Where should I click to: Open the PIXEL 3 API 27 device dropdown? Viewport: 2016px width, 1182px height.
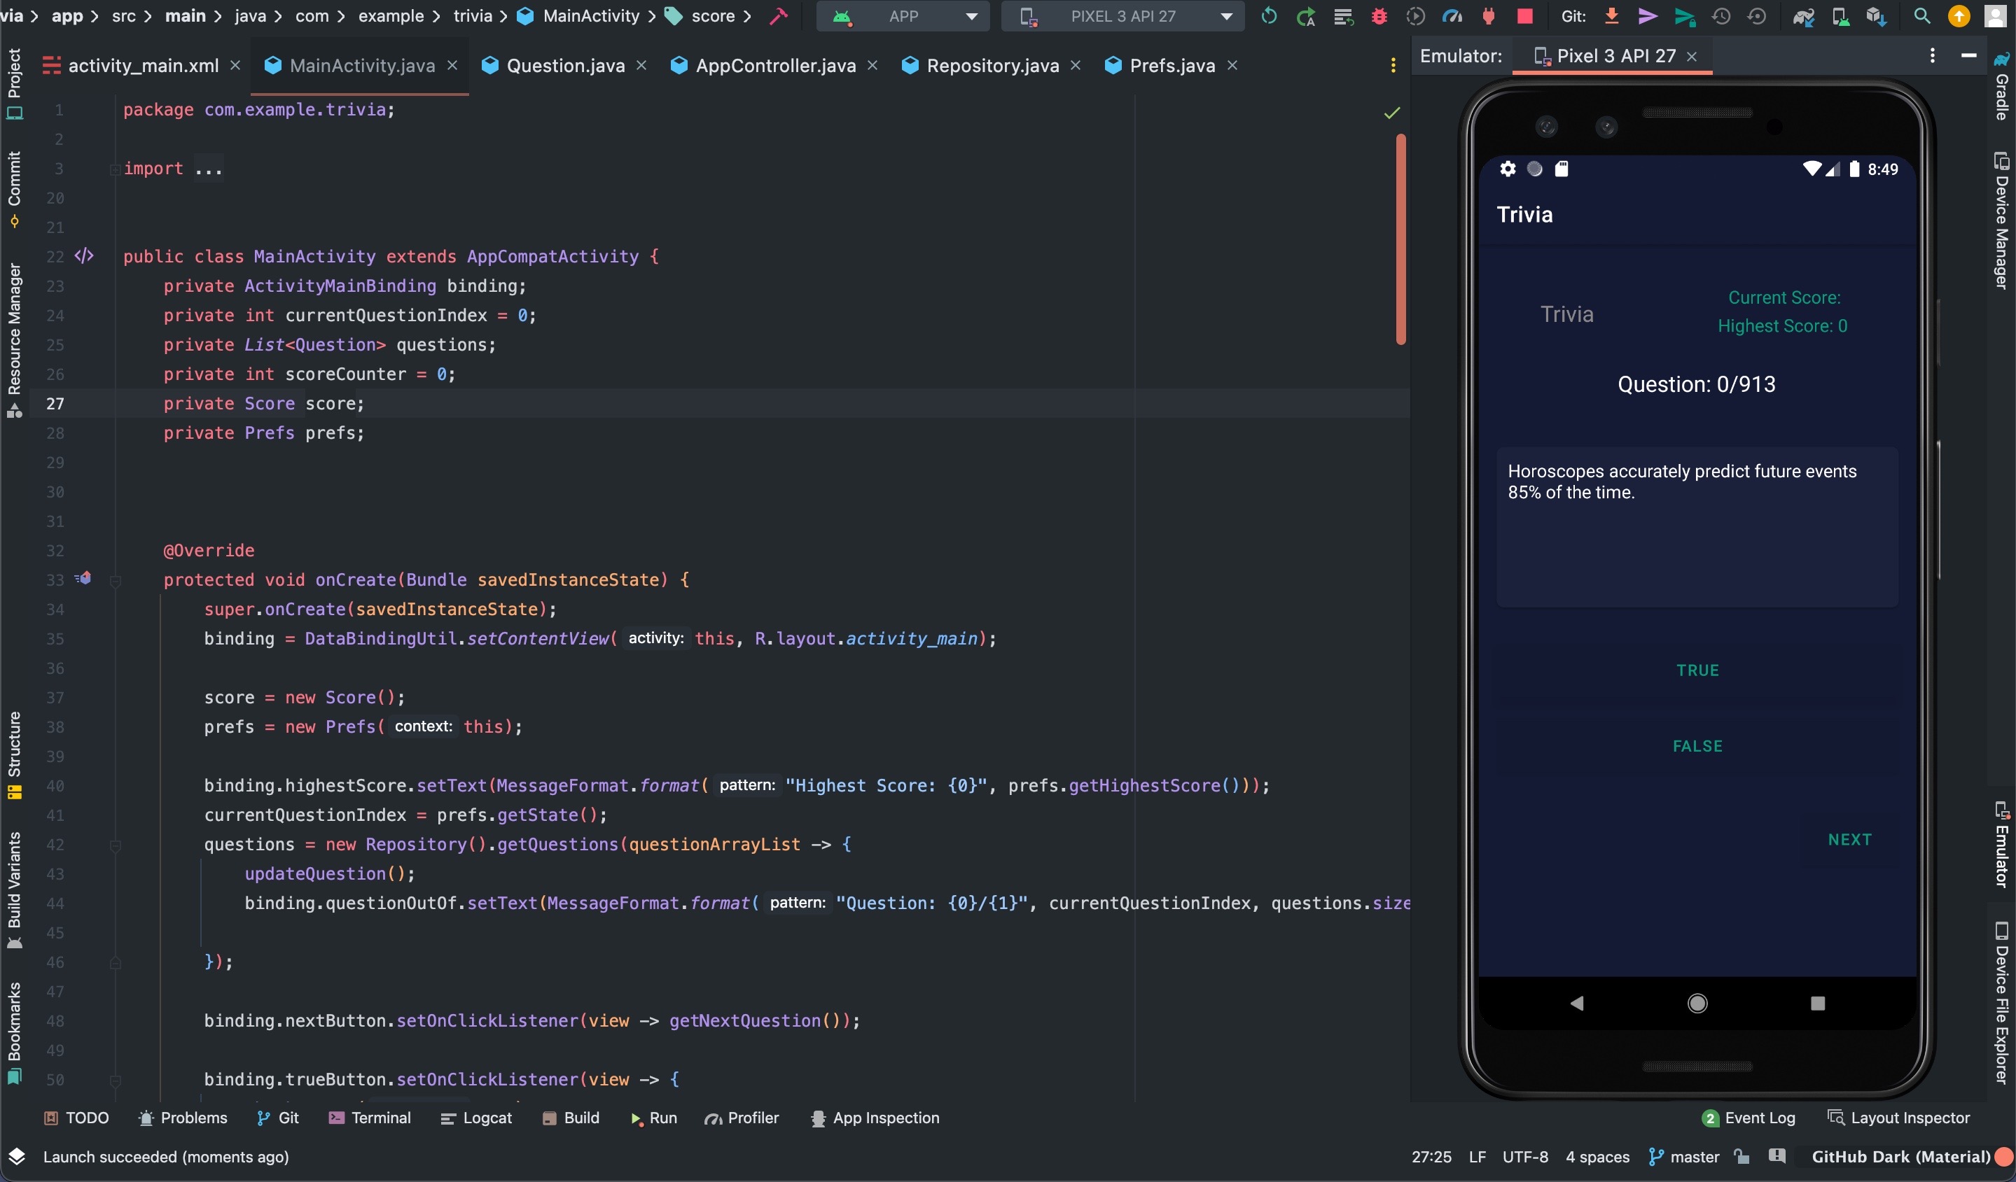click(x=1122, y=16)
